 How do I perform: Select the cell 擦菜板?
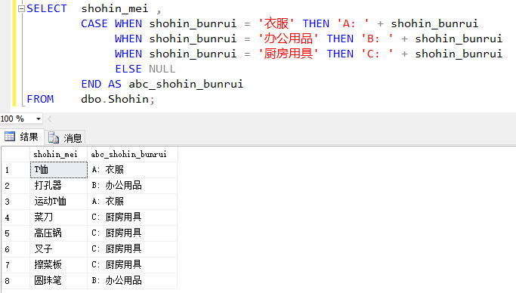[59, 265]
